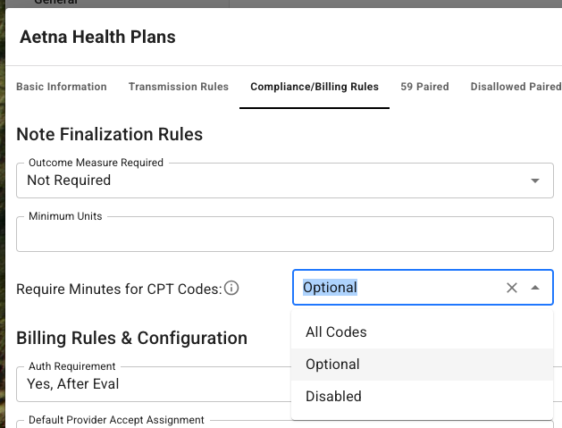Open the 59 Paired tab
562x428 pixels.
point(424,87)
